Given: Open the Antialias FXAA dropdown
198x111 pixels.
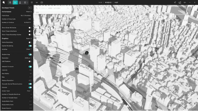Looking at the screenshot, I should coord(29,49).
